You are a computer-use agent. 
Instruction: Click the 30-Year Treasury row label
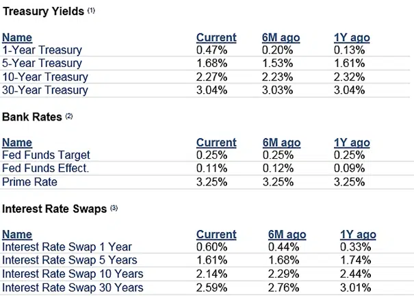[45, 90]
